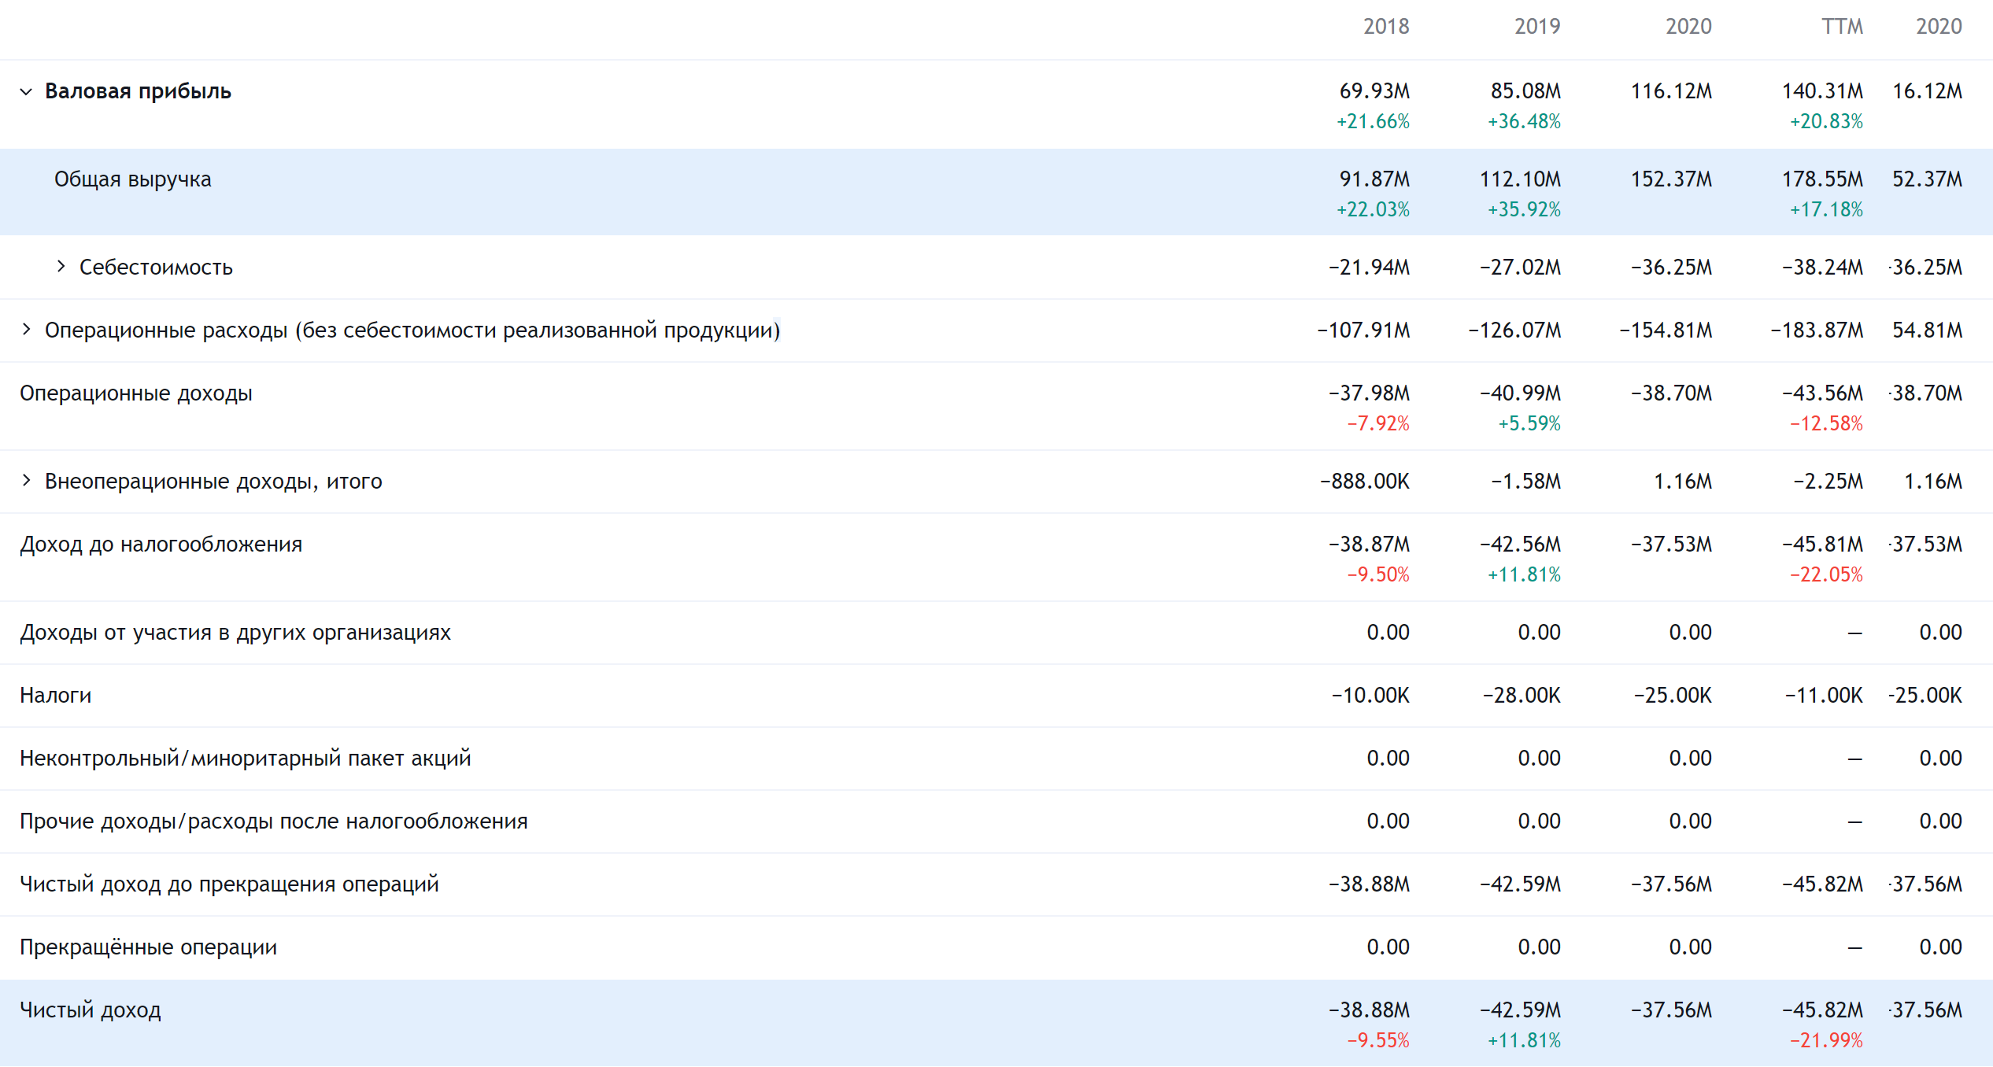Viewport: 1993px width, 1067px height.
Task: Collapse the Валовая прибыль row
Action: (26, 92)
